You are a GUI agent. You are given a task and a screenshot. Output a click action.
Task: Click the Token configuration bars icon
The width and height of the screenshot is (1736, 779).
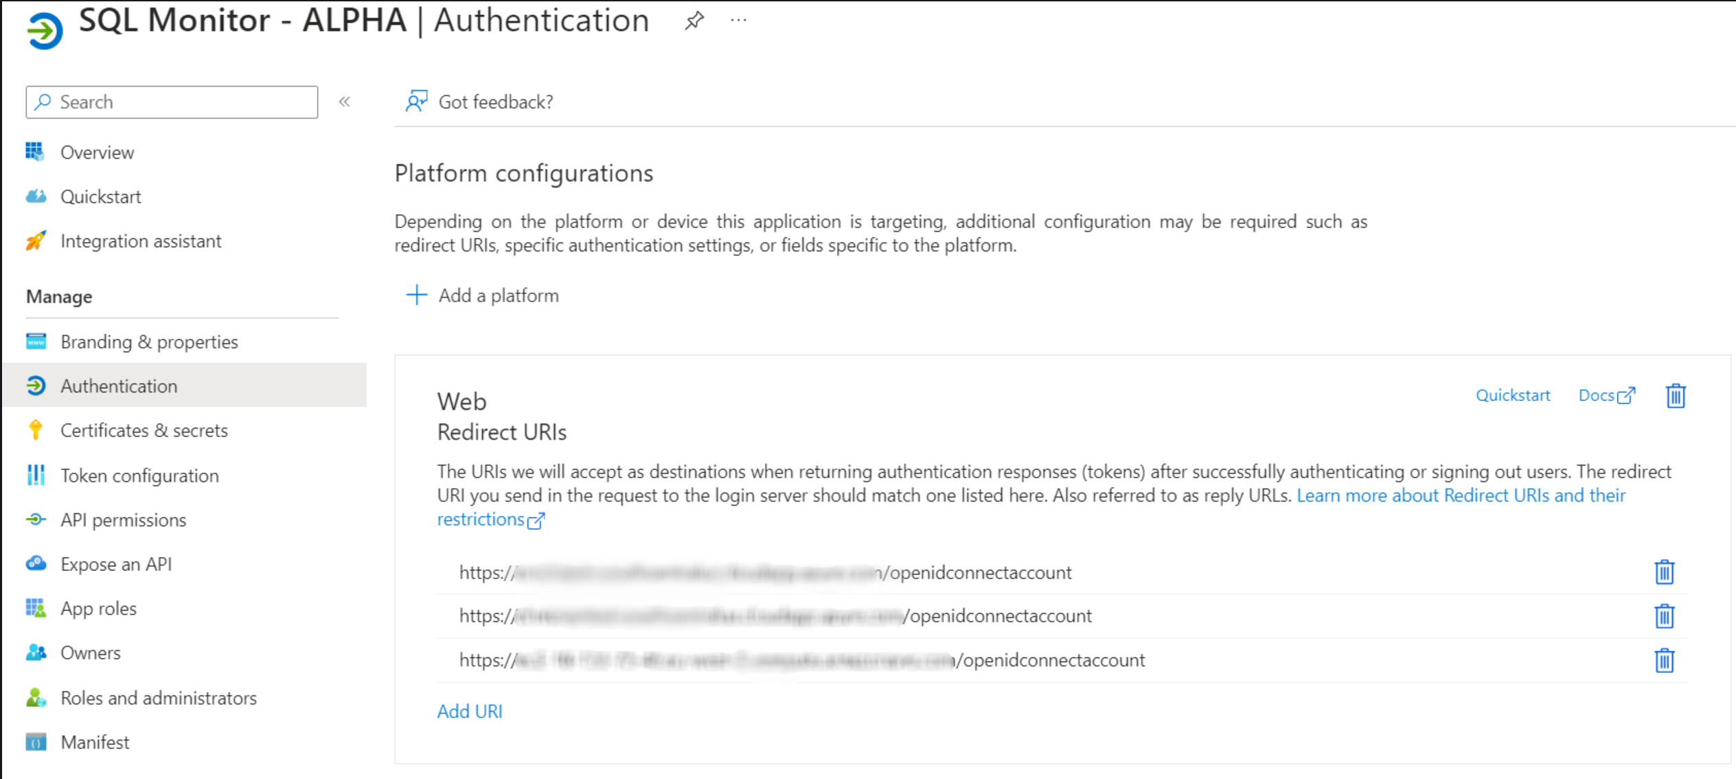click(x=36, y=474)
